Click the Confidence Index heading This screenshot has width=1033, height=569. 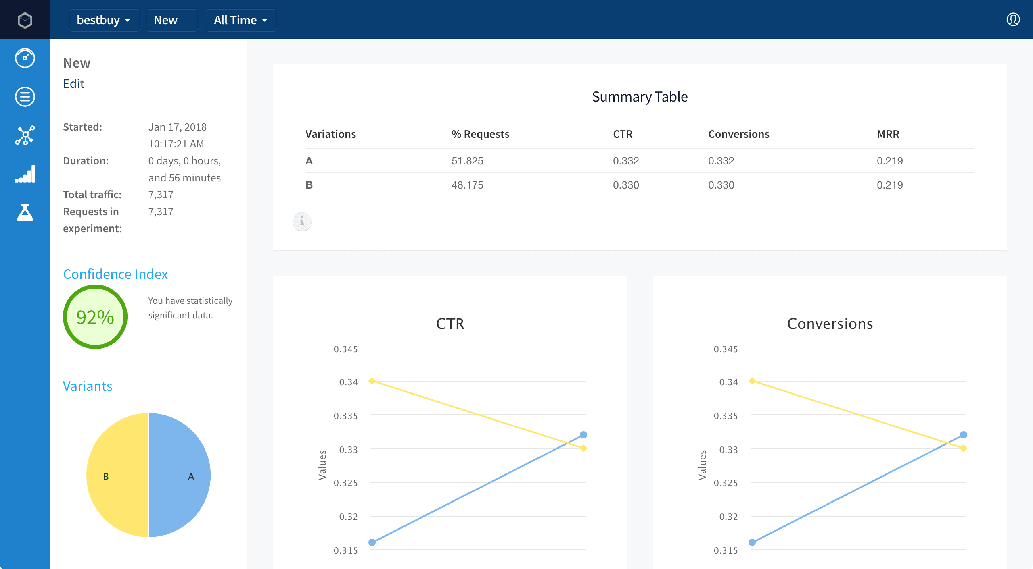[x=115, y=274]
